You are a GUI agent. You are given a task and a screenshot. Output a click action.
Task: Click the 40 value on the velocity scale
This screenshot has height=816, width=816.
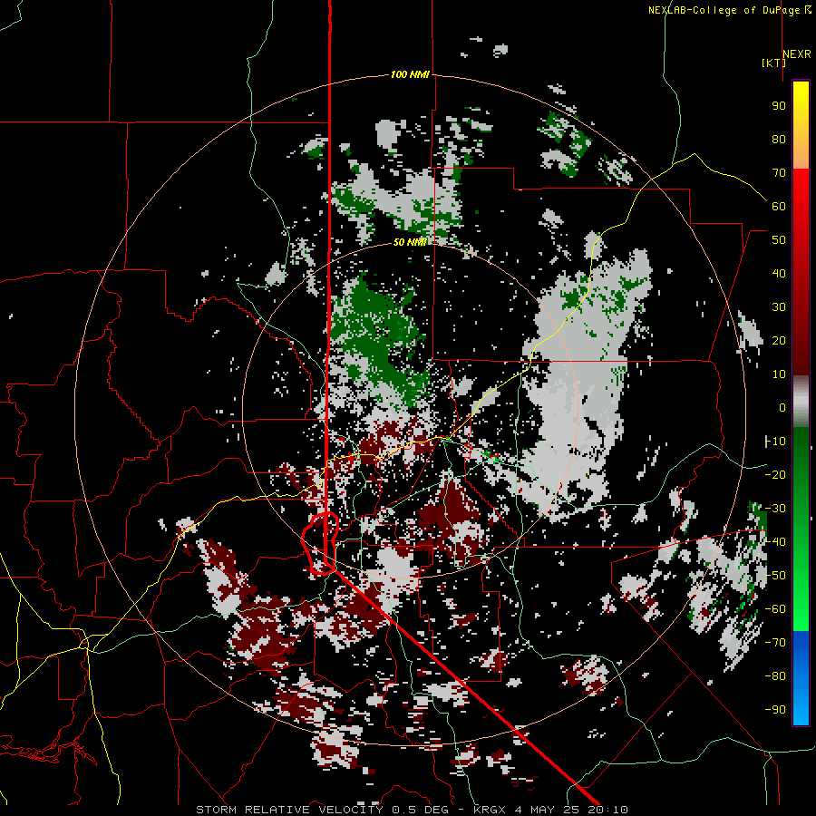pyautogui.click(x=779, y=274)
